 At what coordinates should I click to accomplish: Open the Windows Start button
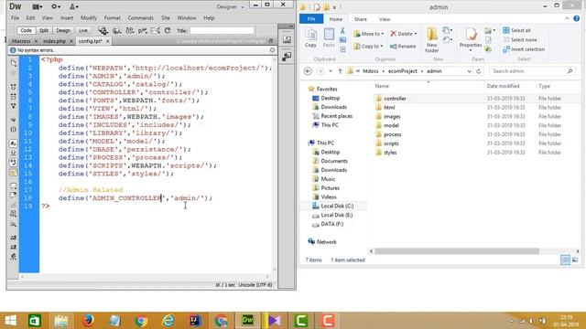pyautogui.click(x=10, y=321)
